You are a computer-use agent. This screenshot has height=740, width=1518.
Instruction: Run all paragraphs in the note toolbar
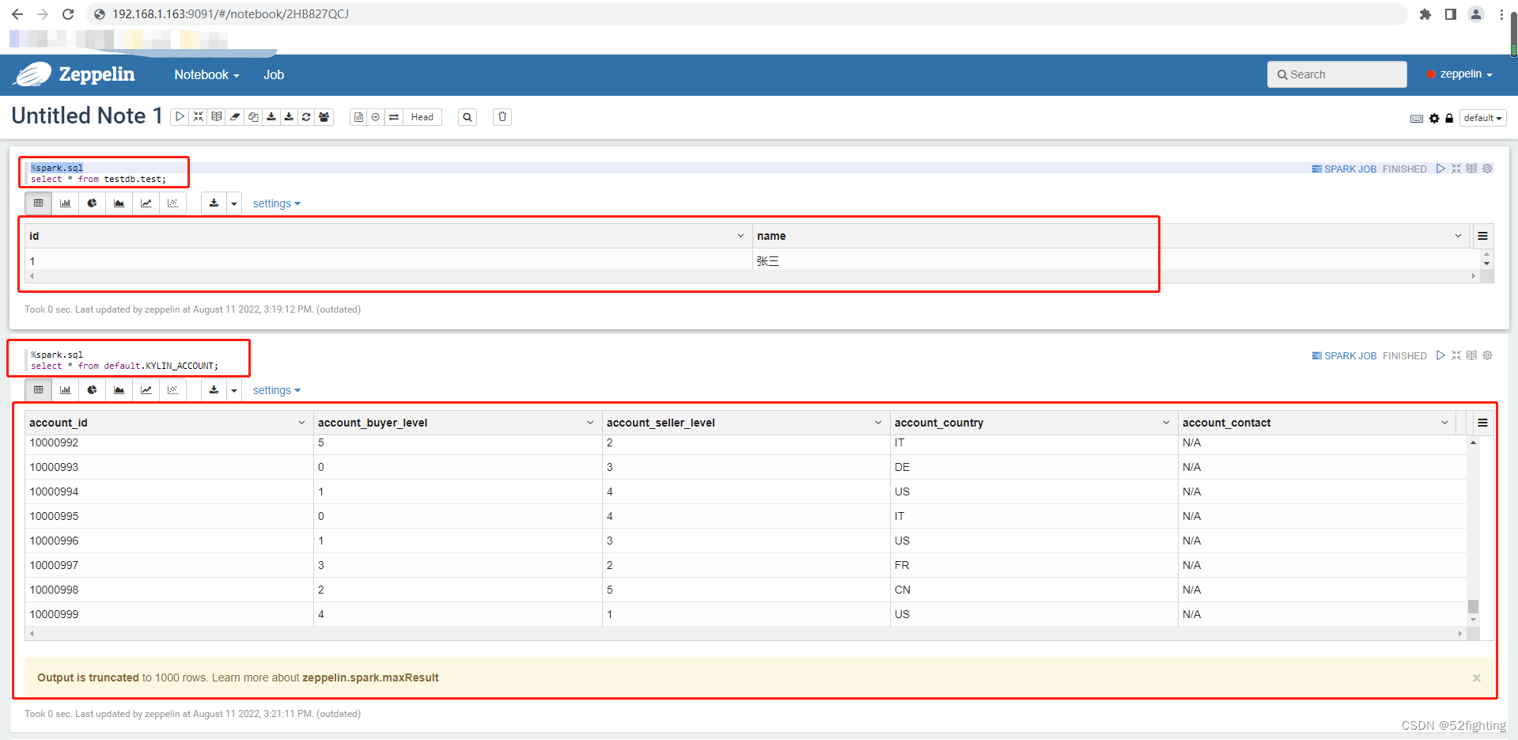coord(180,117)
